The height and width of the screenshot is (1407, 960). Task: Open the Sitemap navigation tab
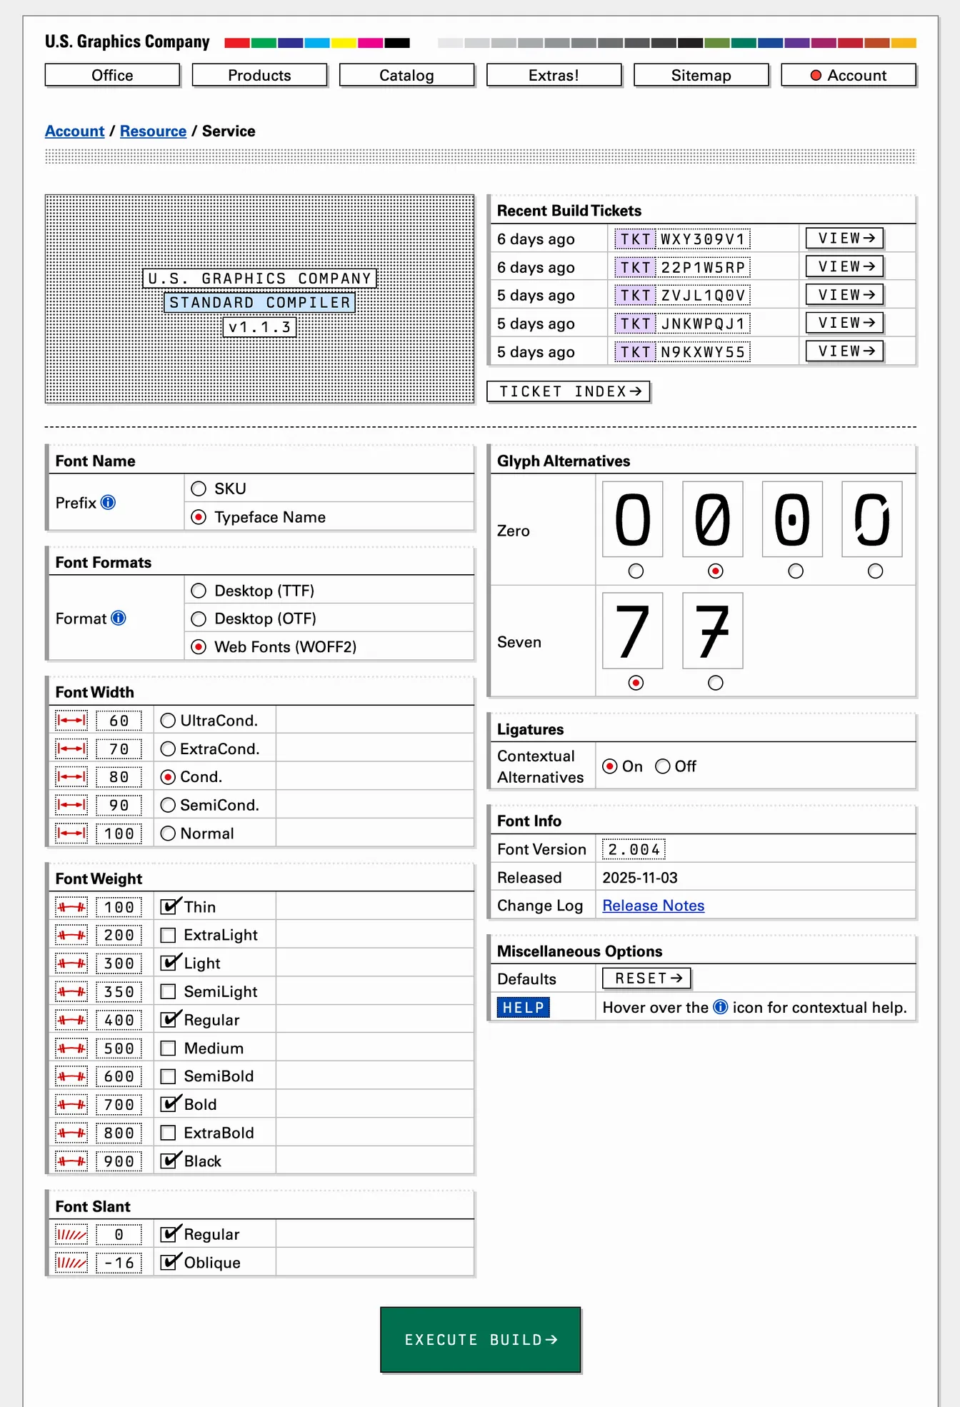coord(701,75)
